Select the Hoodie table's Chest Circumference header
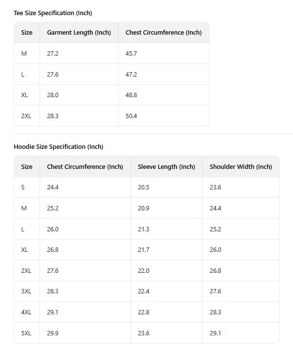The image size is (293, 349). (x=85, y=167)
